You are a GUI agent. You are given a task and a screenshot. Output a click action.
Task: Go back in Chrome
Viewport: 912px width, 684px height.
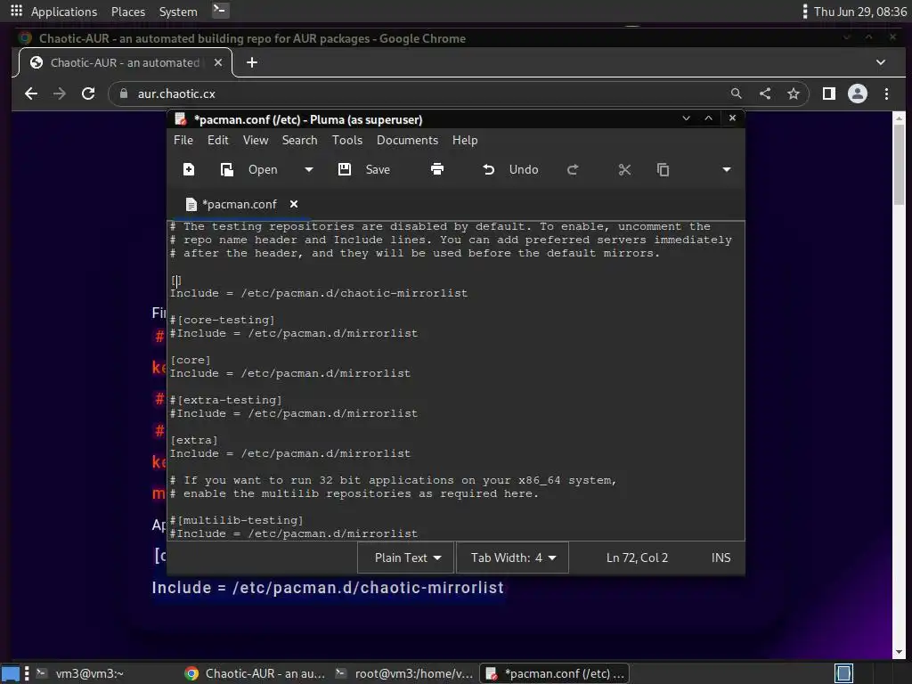tap(31, 94)
